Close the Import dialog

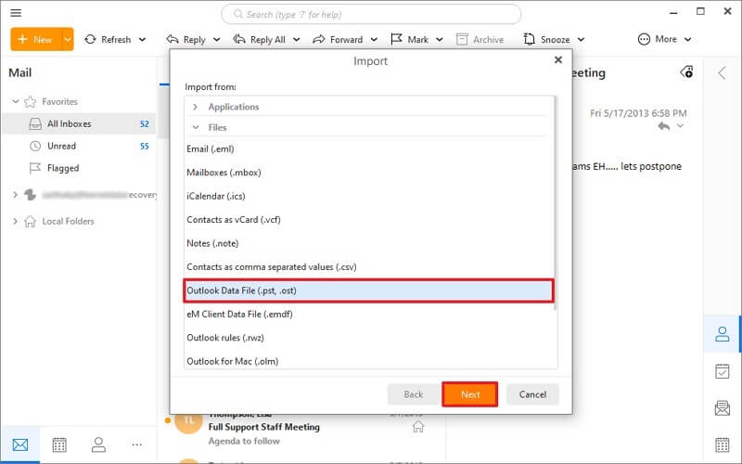coord(558,59)
